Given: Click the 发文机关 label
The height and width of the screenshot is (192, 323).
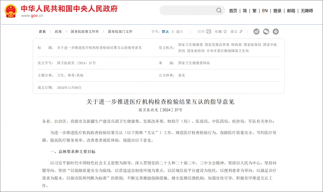Looking at the screenshot, I should point(167,48).
